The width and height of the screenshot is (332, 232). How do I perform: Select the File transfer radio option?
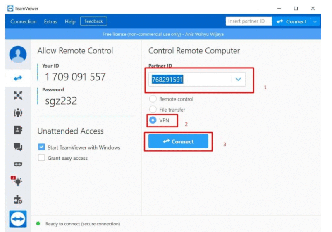point(153,109)
